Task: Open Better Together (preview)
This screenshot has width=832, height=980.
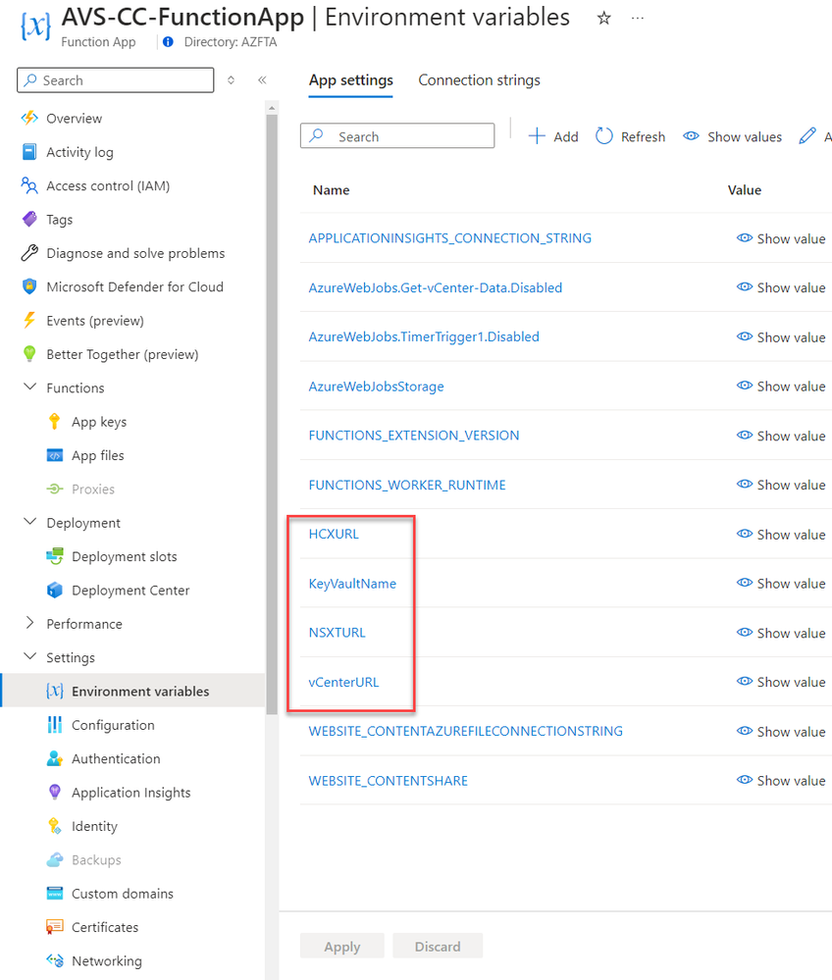Action: pos(122,354)
